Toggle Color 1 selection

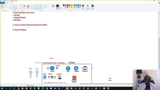click(x=57, y=7)
